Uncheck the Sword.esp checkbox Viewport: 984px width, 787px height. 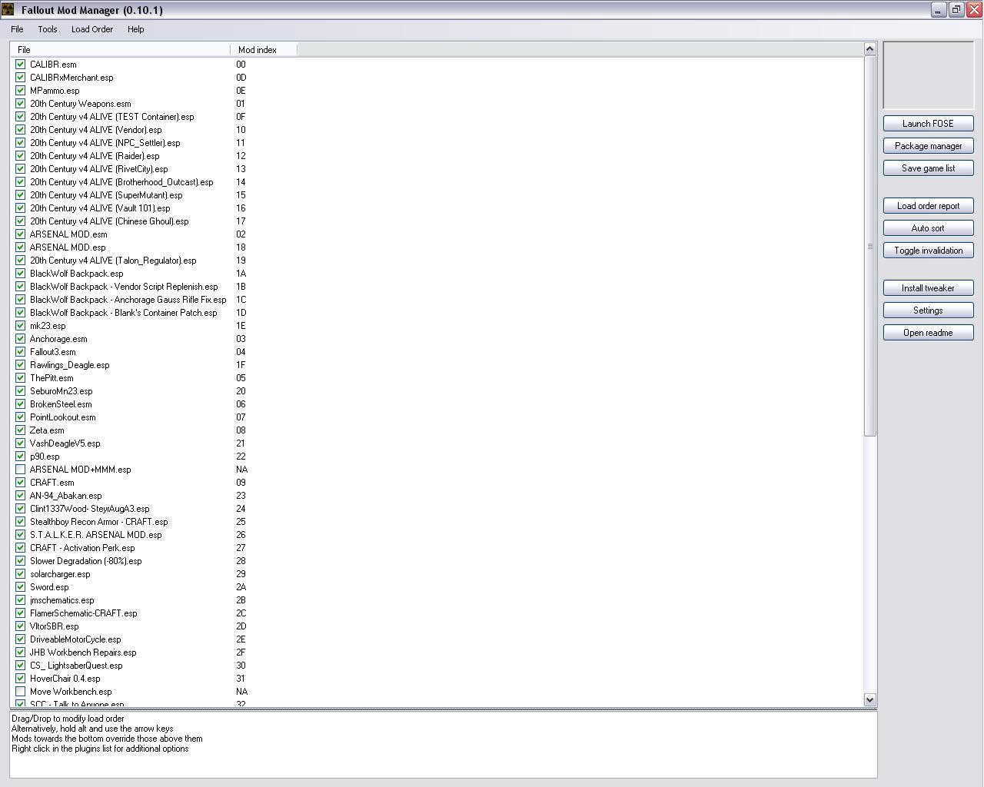click(21, 587)
